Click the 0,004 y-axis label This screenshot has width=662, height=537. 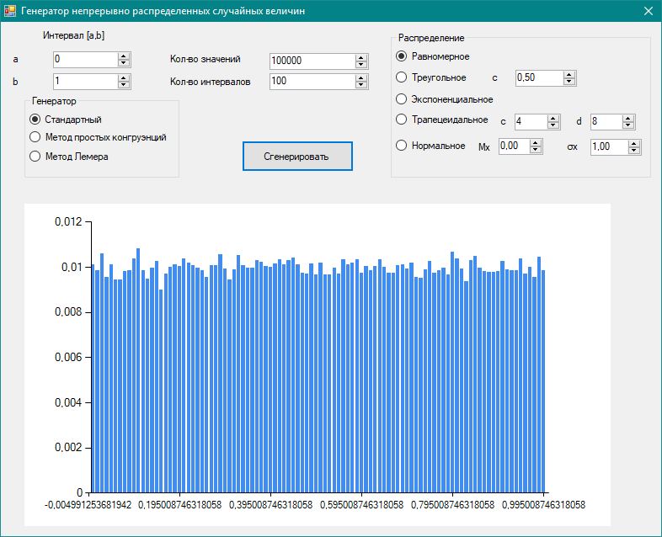[x=68, y=402]
